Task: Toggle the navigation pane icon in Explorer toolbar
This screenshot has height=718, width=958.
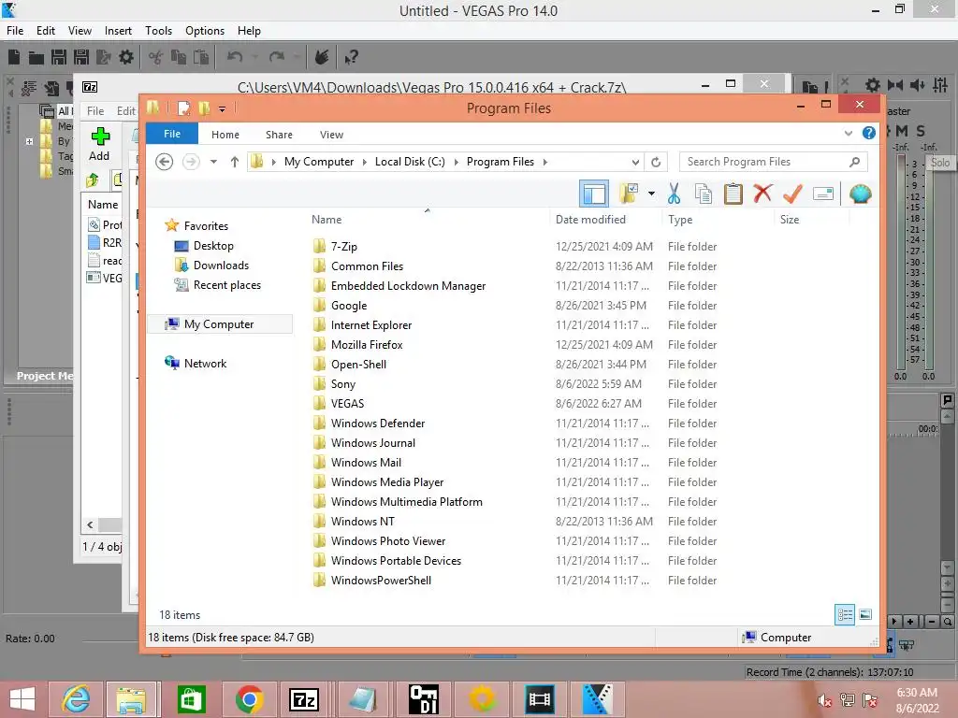Action: (x=594, y=194)
